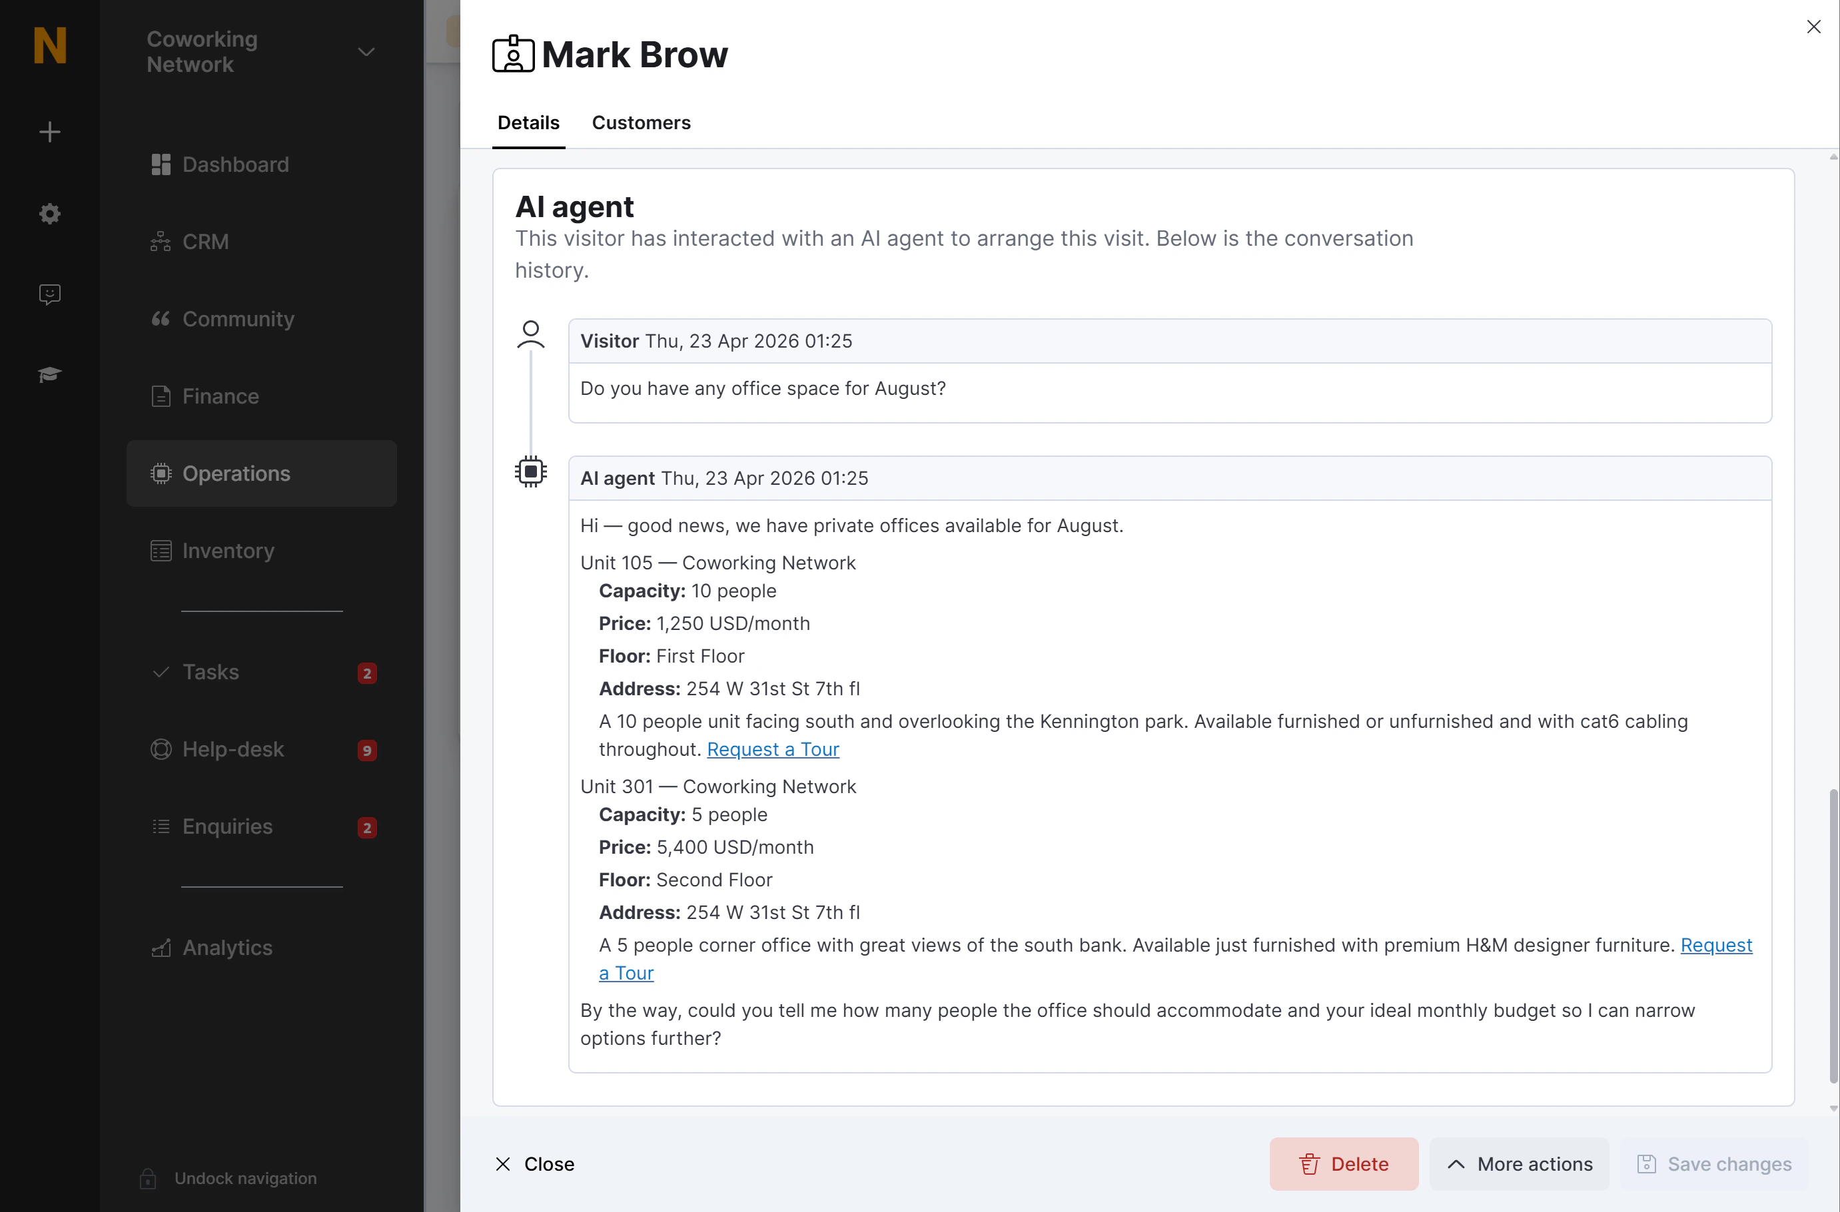Screen dimensions: 1840x1212
Task: Switch to the Details tab
Action: pos(528,122)
